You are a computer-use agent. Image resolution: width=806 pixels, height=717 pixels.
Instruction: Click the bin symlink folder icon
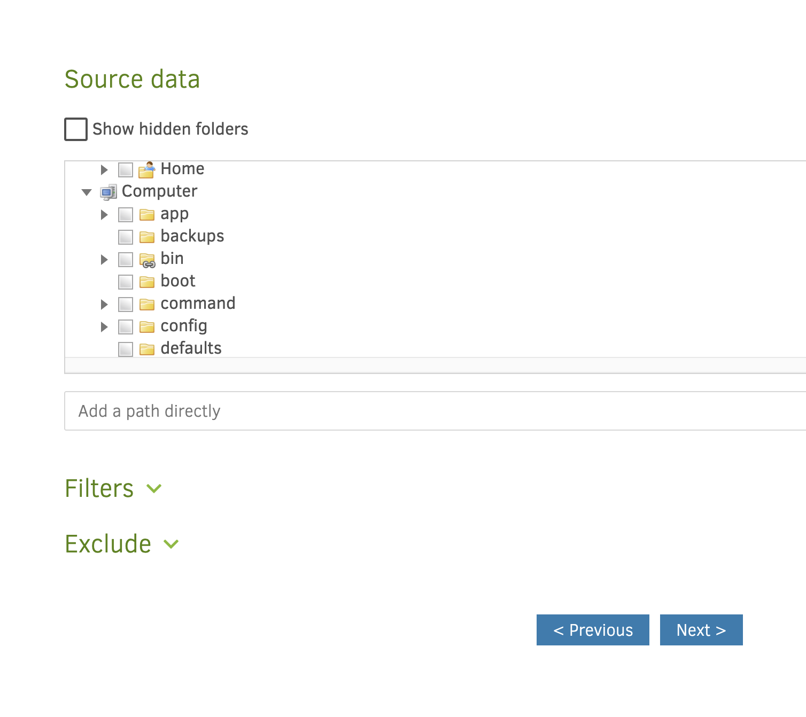click(x=146, y=260)
